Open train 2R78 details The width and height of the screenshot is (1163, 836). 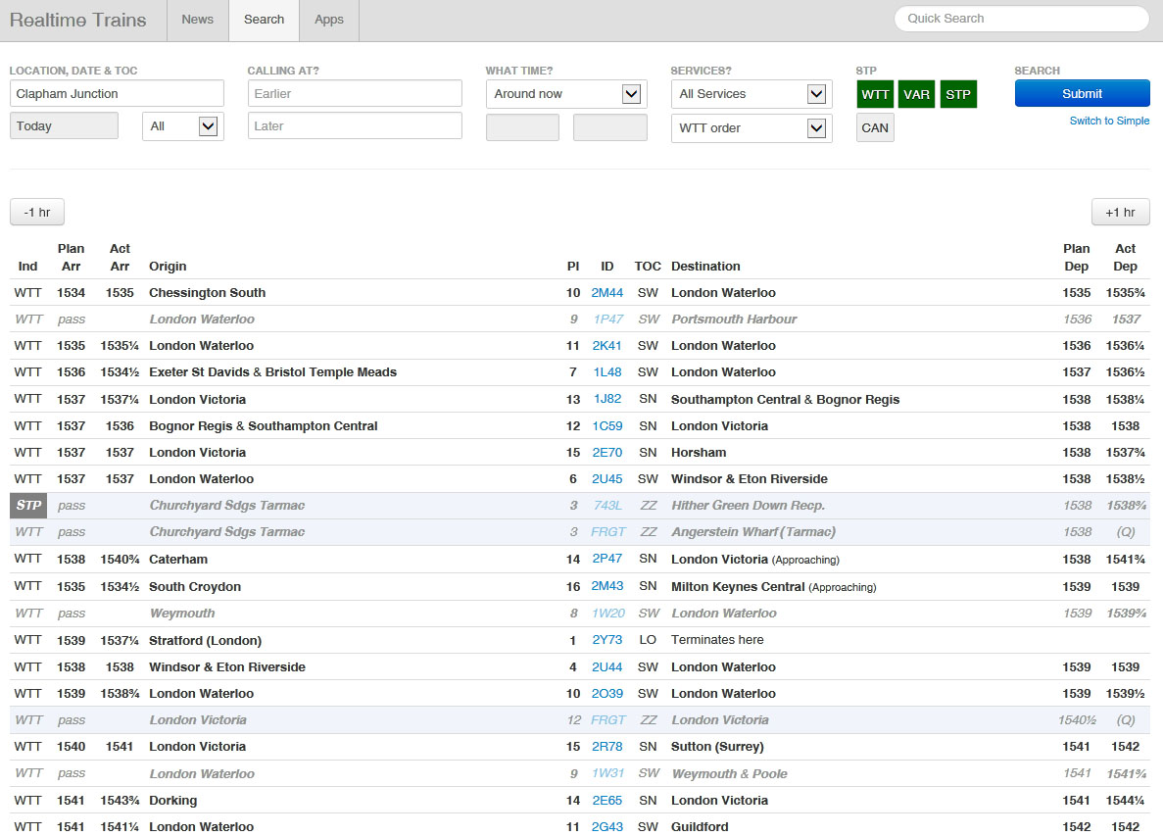tap(607, 747)
